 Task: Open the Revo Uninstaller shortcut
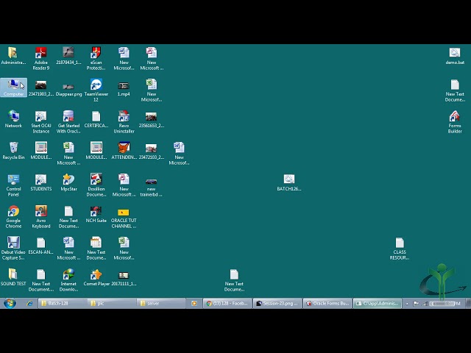coord(124,122)
